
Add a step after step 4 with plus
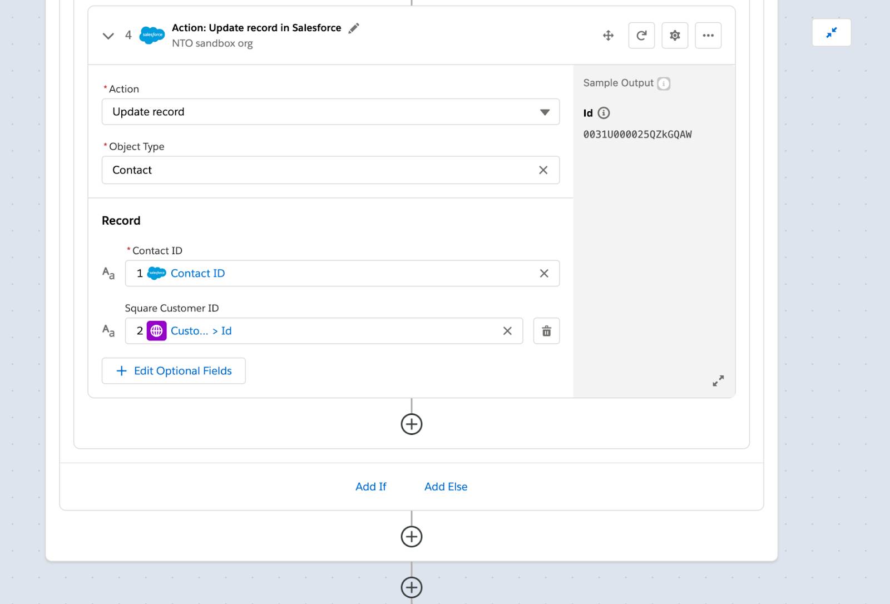click(412, 424)
